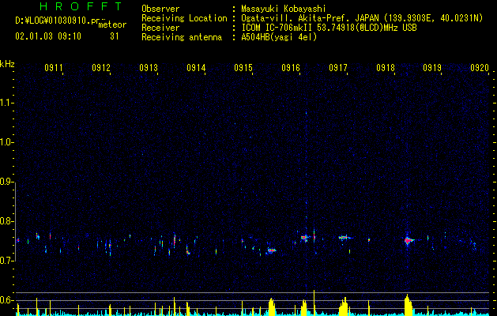Click the date stamp 02.01.03 09:10
The width and height of the screenshot is (497, 316).
point(48,36)
